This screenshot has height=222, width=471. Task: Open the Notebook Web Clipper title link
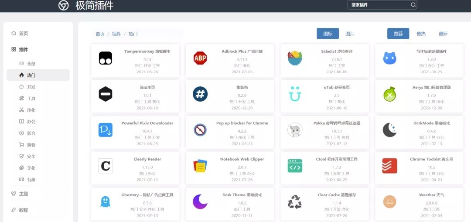(x=242, y=159)
